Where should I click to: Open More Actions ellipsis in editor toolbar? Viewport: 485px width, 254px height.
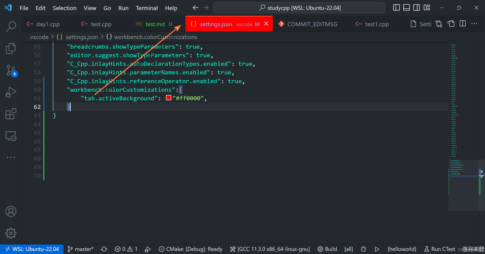pos(474,24)
